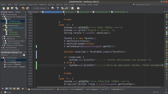The width and height of the screenshot is (168, 94).
Task: Click the Redo arrow icon
Action: pos(28,8)
